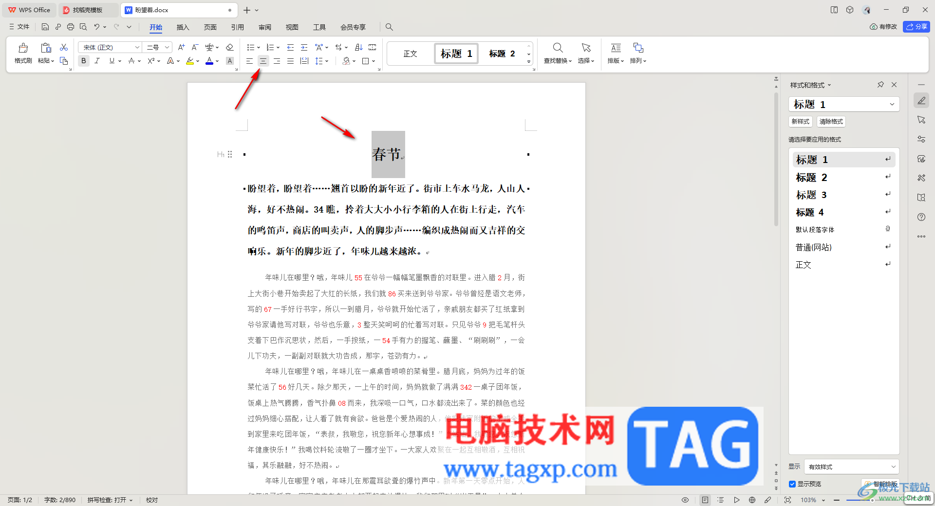Viewport: 935px width, 506px height.
Task: Click the Sort icon in ribbon
Action: point(359,47)
